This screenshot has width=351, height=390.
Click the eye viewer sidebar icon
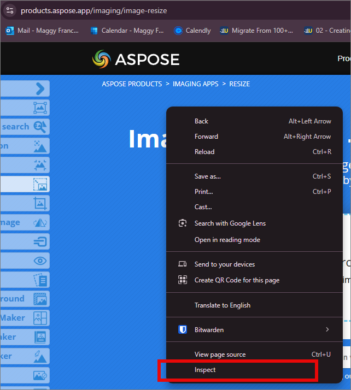[x=40, y=261]
